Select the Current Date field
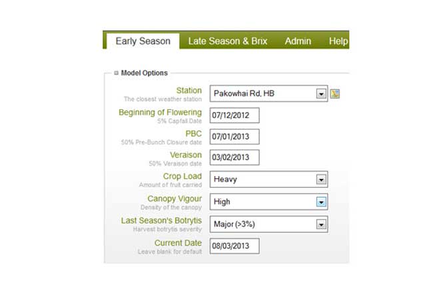The image size is (447, 291). (x=234, y=246)
